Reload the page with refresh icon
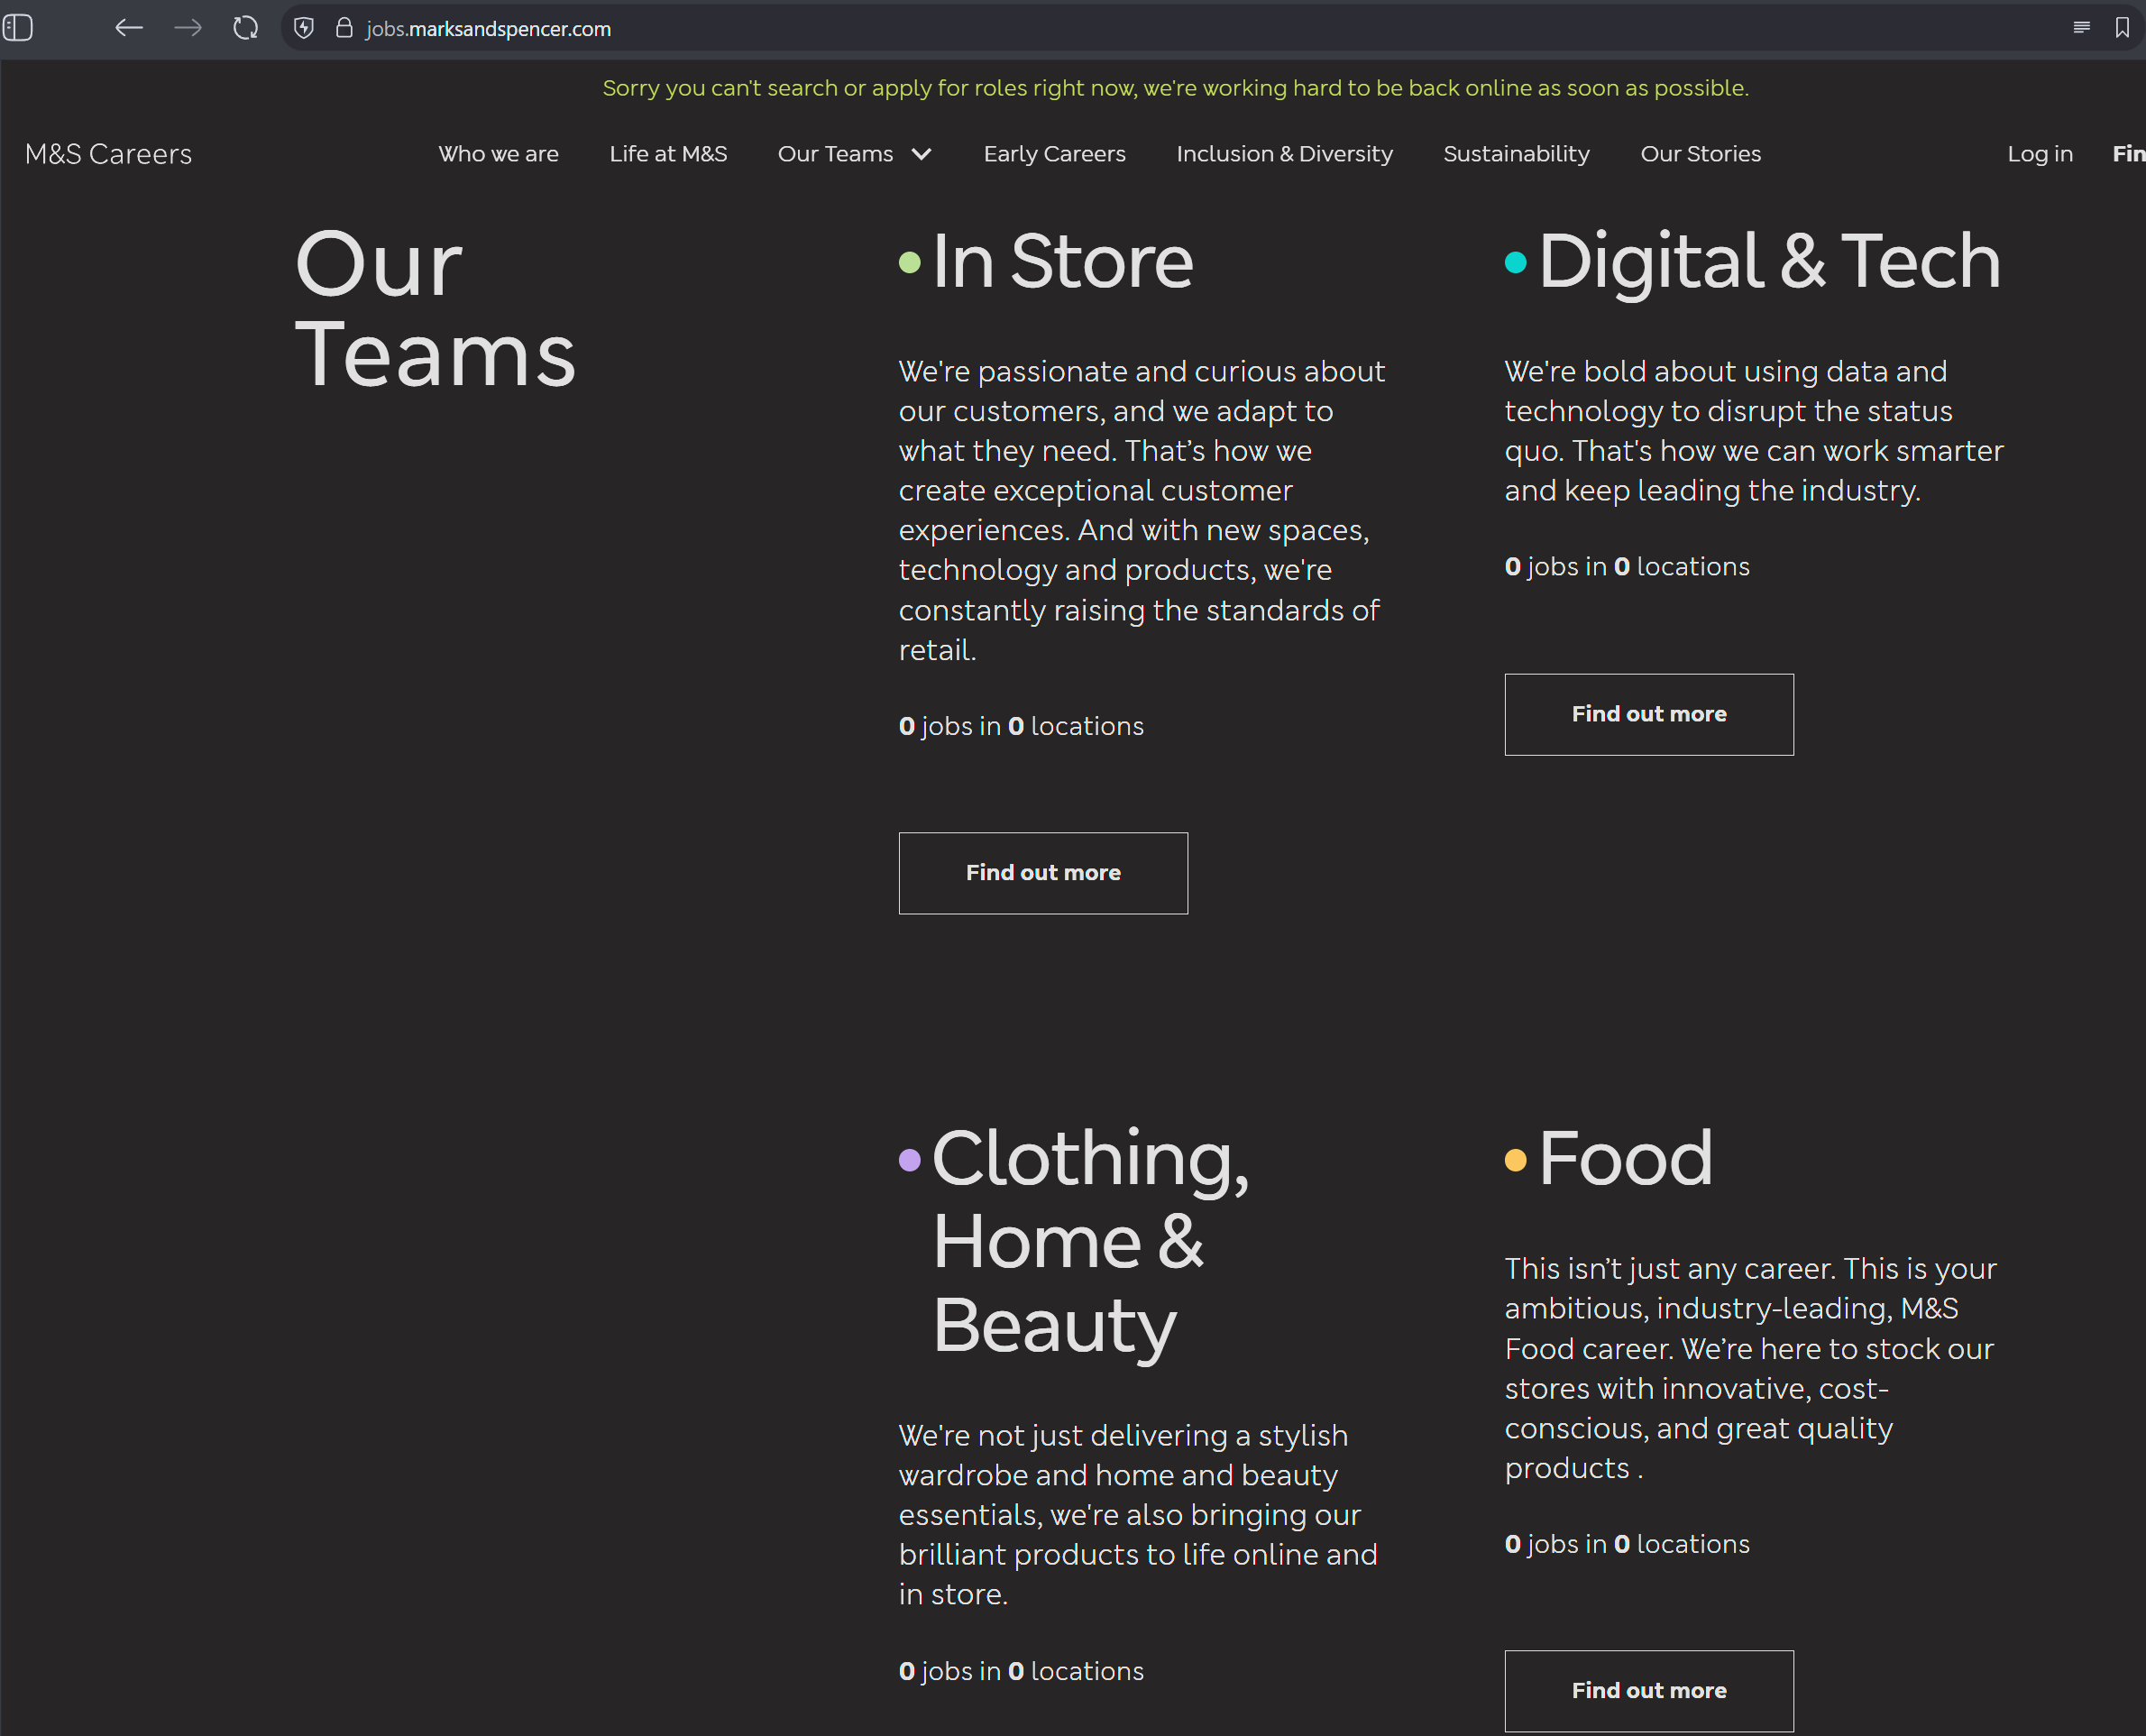Viewport: 2146px width, 1736px height. (246, 28)
